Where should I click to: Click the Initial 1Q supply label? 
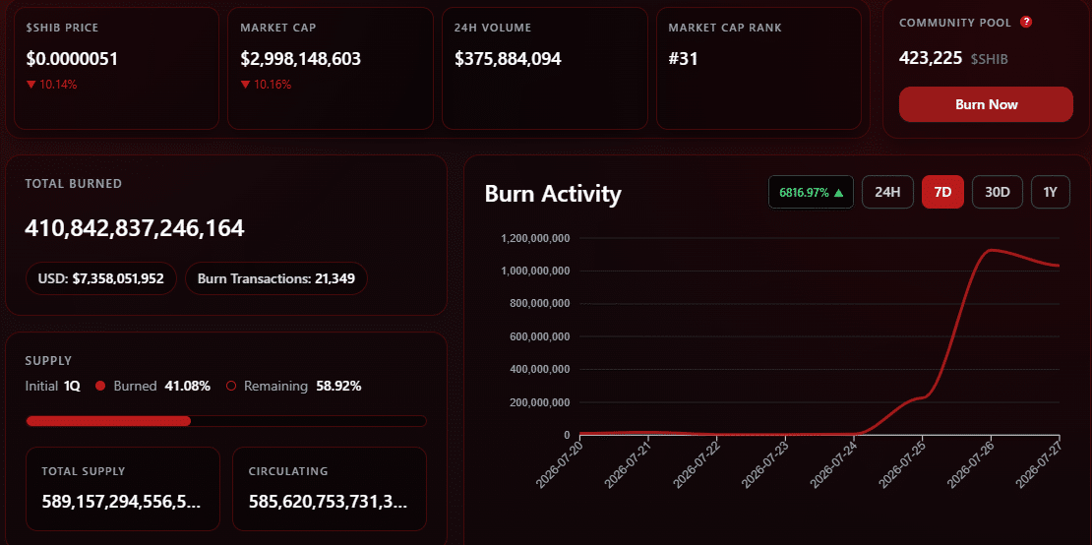(x=52, y=386)
